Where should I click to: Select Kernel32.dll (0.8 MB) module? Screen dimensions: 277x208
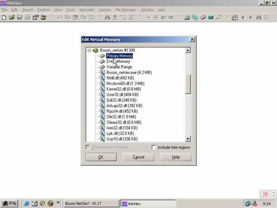click(x=124, y=89)
